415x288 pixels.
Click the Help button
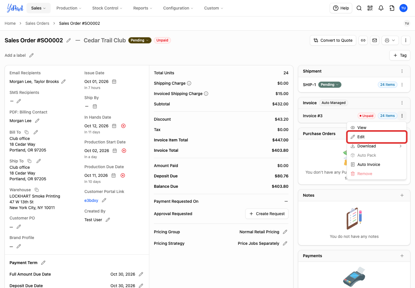(x=341, y=8)
